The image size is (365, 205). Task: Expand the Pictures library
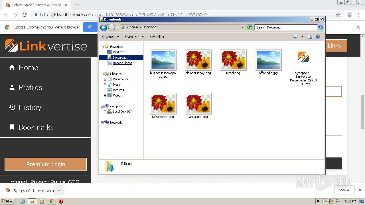click(105, 90)
